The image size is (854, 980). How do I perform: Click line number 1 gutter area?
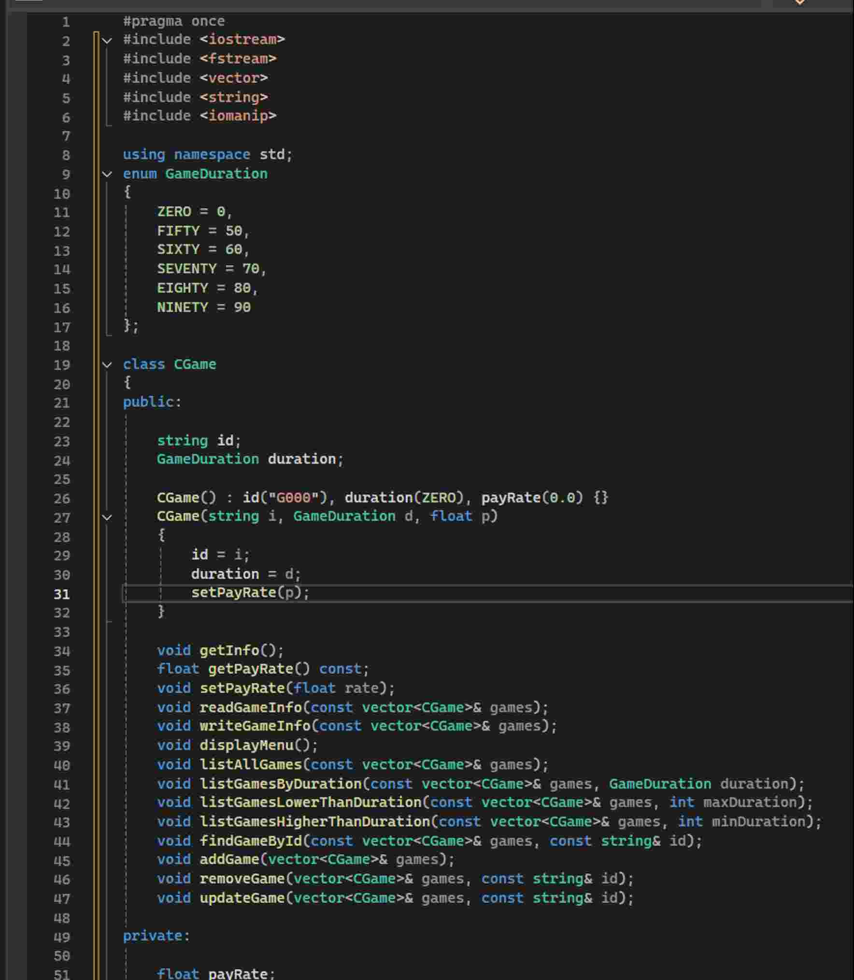pos(65,21)
